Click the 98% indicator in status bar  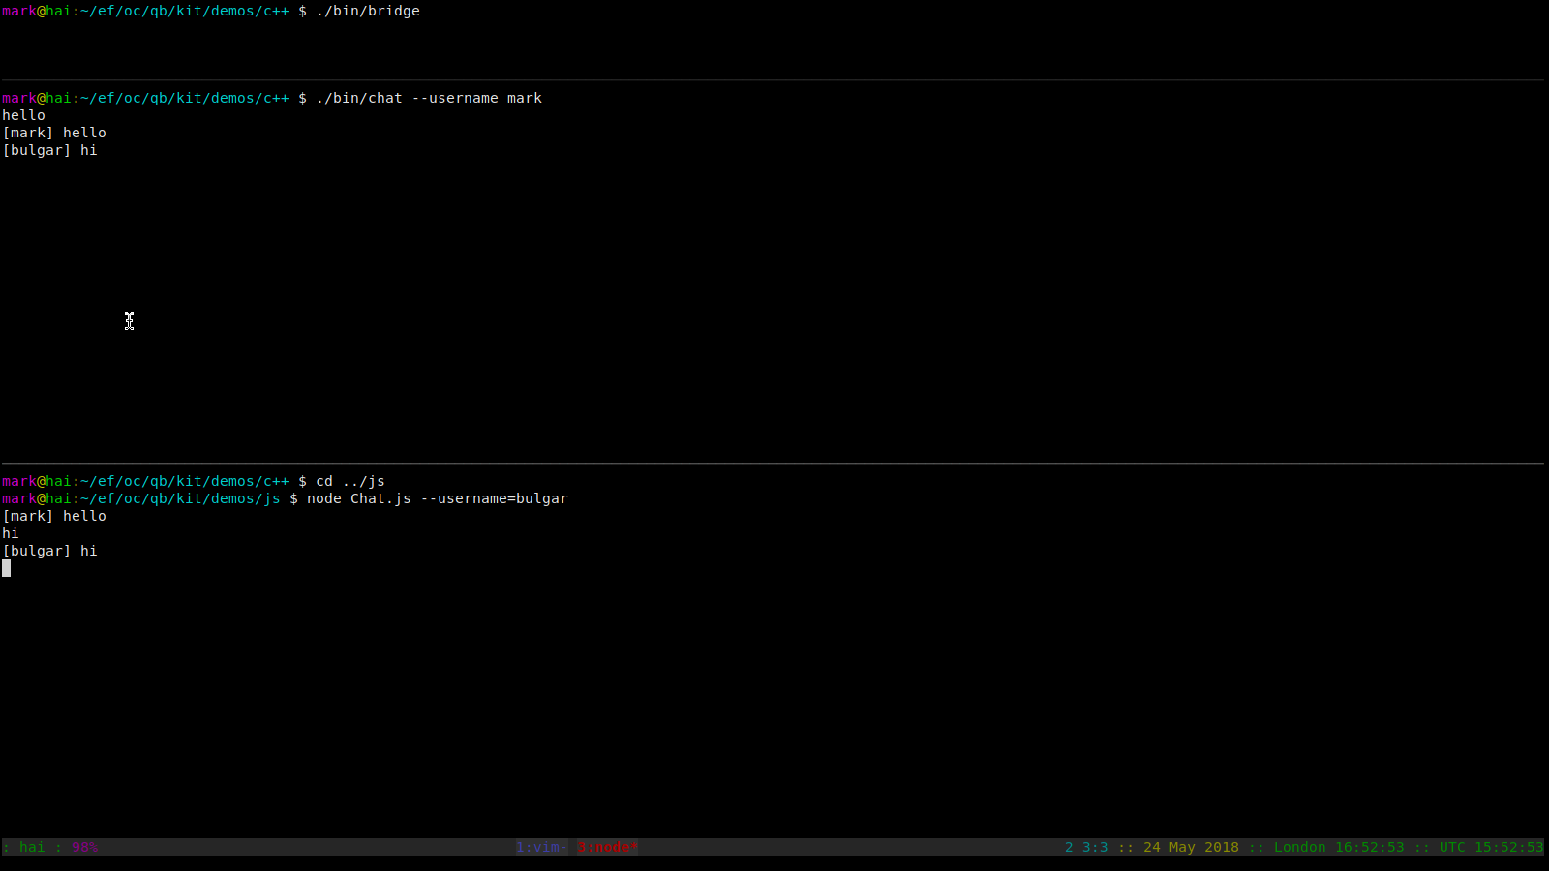(85, 847)
